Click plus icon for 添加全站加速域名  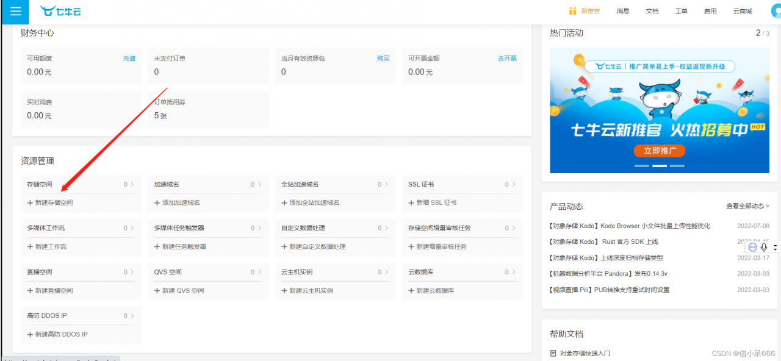[x=284, y=202]
